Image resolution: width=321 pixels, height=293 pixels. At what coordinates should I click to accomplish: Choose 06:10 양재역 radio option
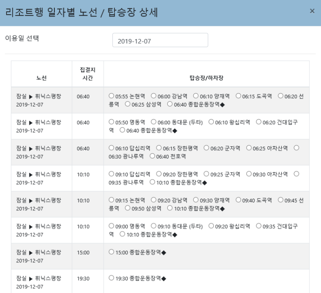click(x=196, y=96)
